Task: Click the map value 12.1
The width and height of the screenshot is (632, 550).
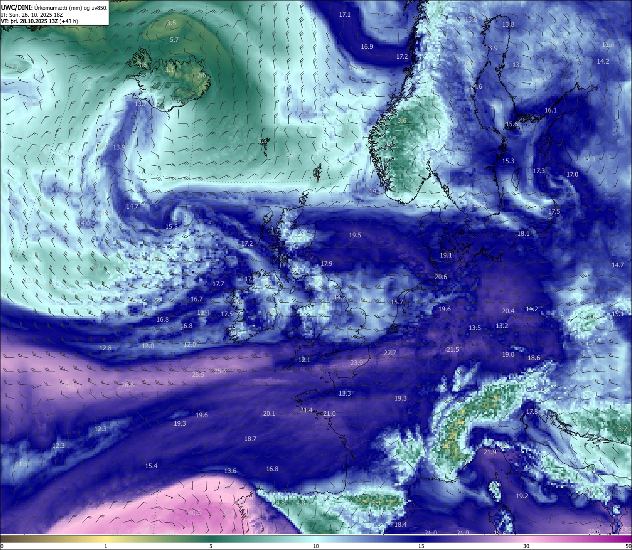Action: click(x=304, y=360)
